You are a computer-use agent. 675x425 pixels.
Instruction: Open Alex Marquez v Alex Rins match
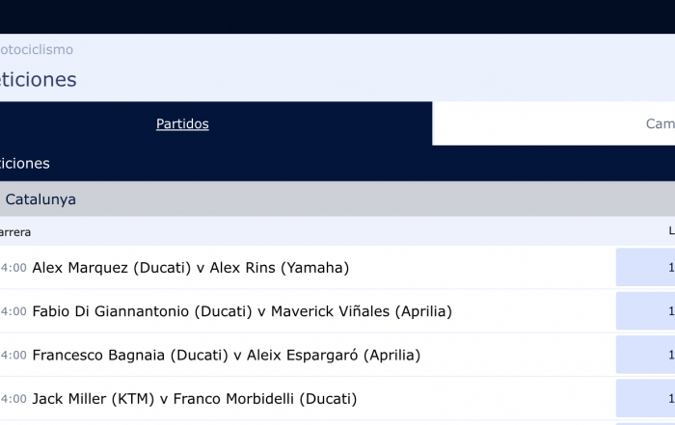pos(191,268)
